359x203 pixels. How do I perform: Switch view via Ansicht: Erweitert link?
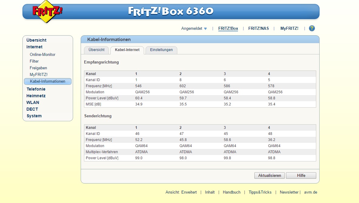(181, 192)
